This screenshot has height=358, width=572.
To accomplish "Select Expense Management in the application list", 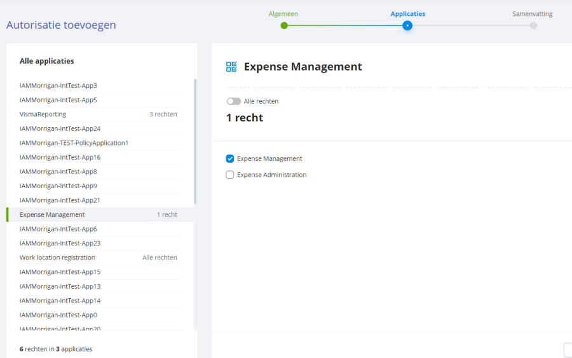I will (x=100, y=214).
